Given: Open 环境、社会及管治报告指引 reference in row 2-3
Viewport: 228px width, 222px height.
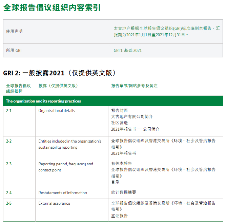Looking at the screenshot, I should click(163, 173).
